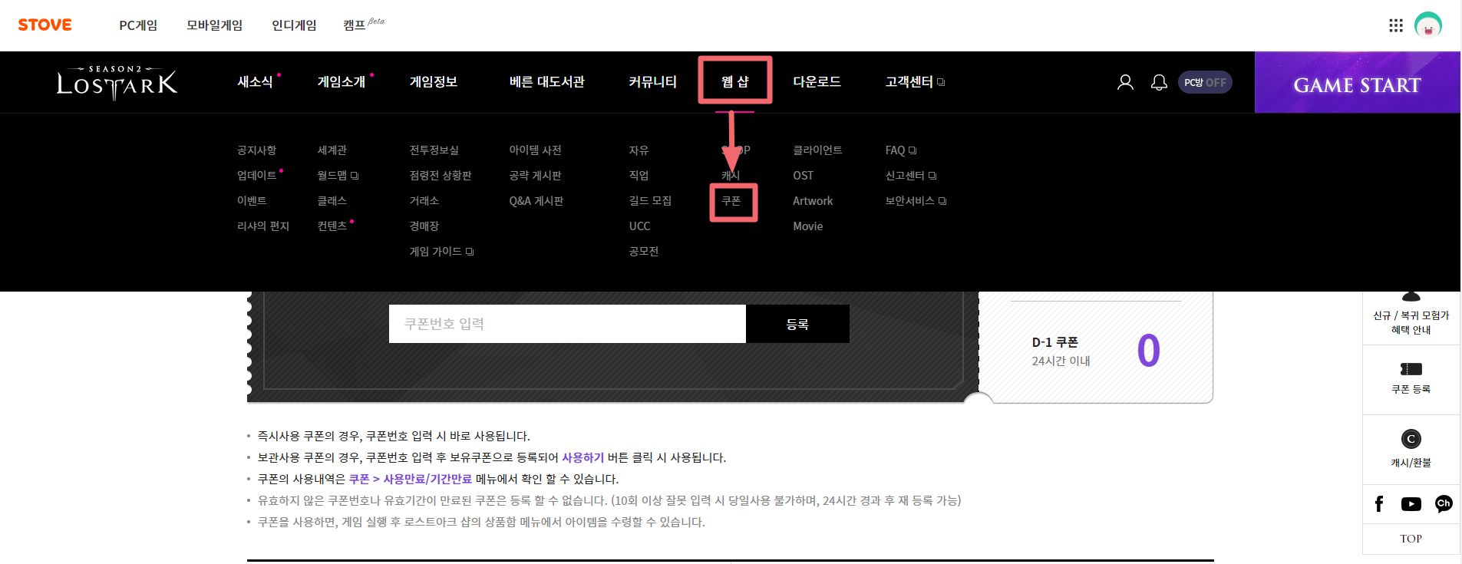Viewport: 1462px width, 564px height.
Task: Go to OST download page
Action: pyautogui.click(x=804, y=176)
